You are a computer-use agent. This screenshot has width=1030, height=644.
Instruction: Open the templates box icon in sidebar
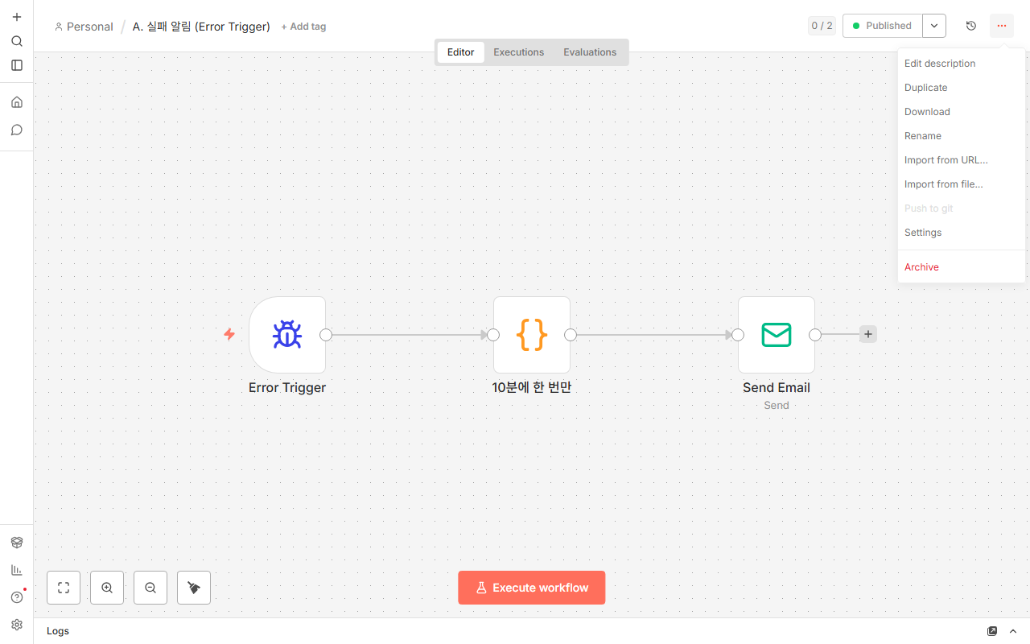(17, 543)
